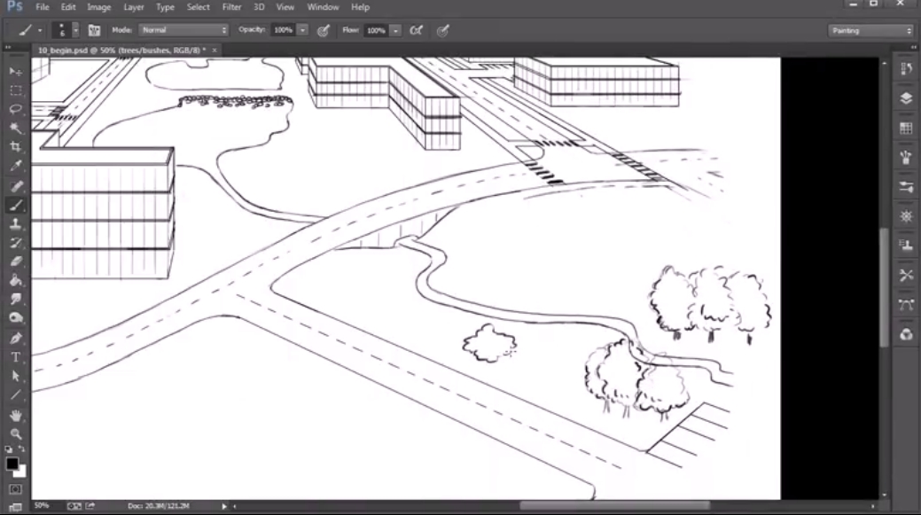Open the Filter menu
The width and height of the screenshot is (921, 515).
231,7
